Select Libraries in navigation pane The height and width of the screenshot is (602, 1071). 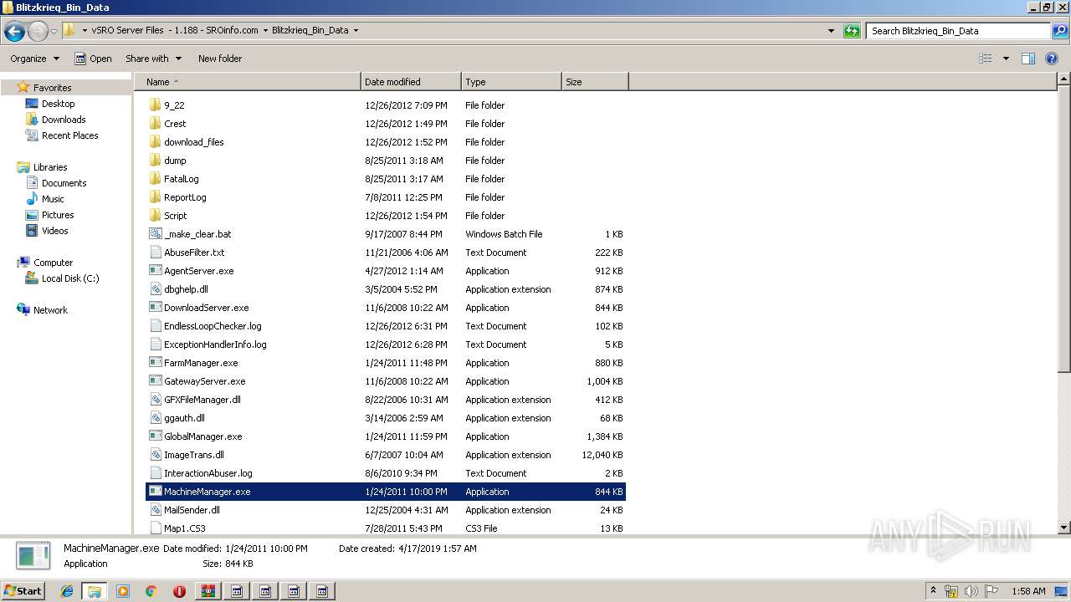click(50, 167)
